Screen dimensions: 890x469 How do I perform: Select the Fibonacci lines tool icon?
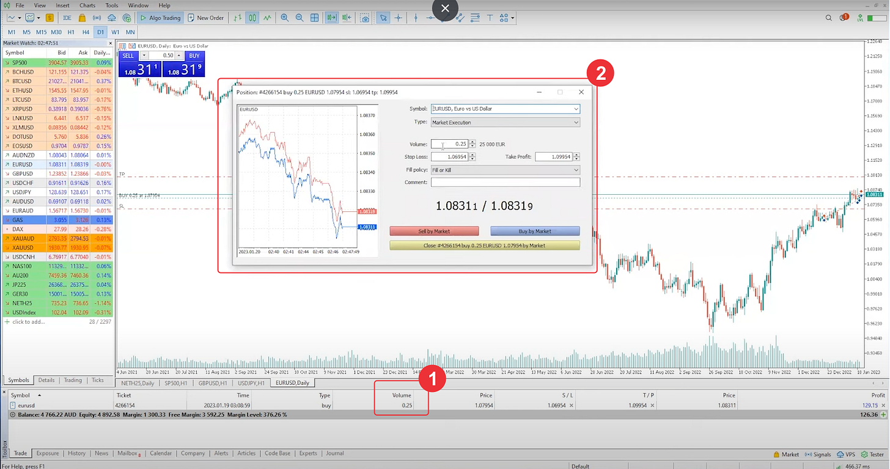(475, 18)
